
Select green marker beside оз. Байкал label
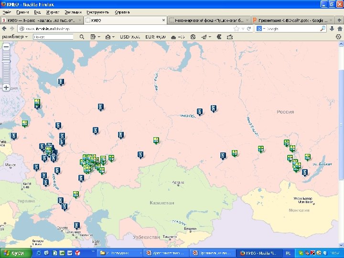point(308,157)
